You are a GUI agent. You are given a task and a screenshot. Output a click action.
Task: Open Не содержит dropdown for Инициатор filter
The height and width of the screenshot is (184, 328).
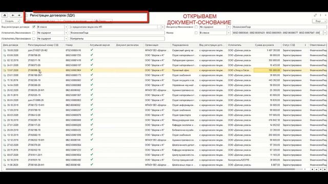pos(229,27)
